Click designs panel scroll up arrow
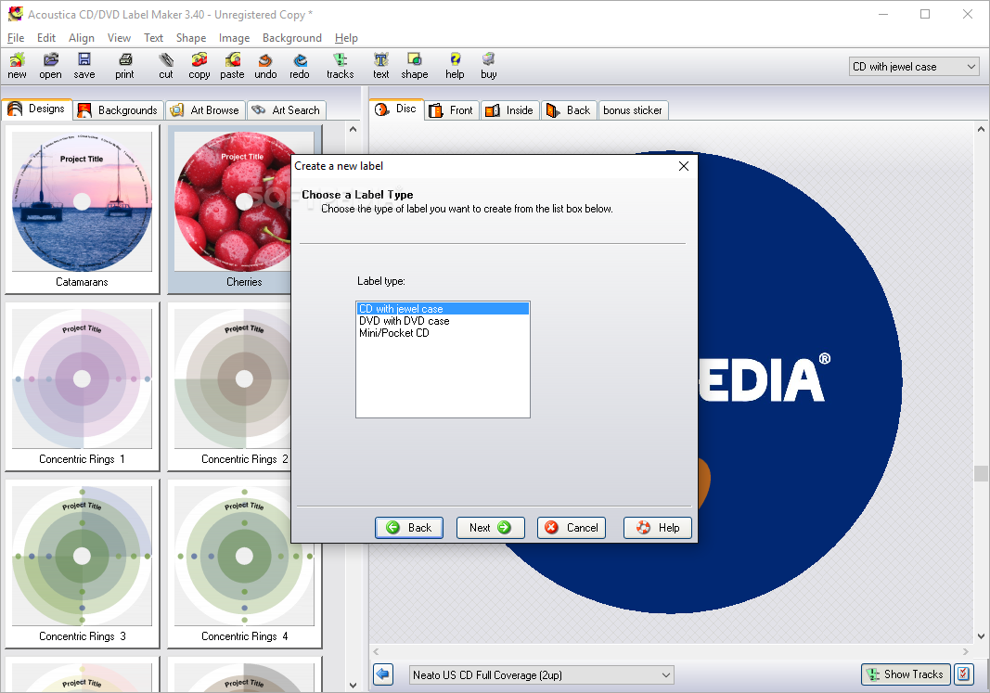Image resolution: width=990 pixels, height=693 pixels. point(353,129)
